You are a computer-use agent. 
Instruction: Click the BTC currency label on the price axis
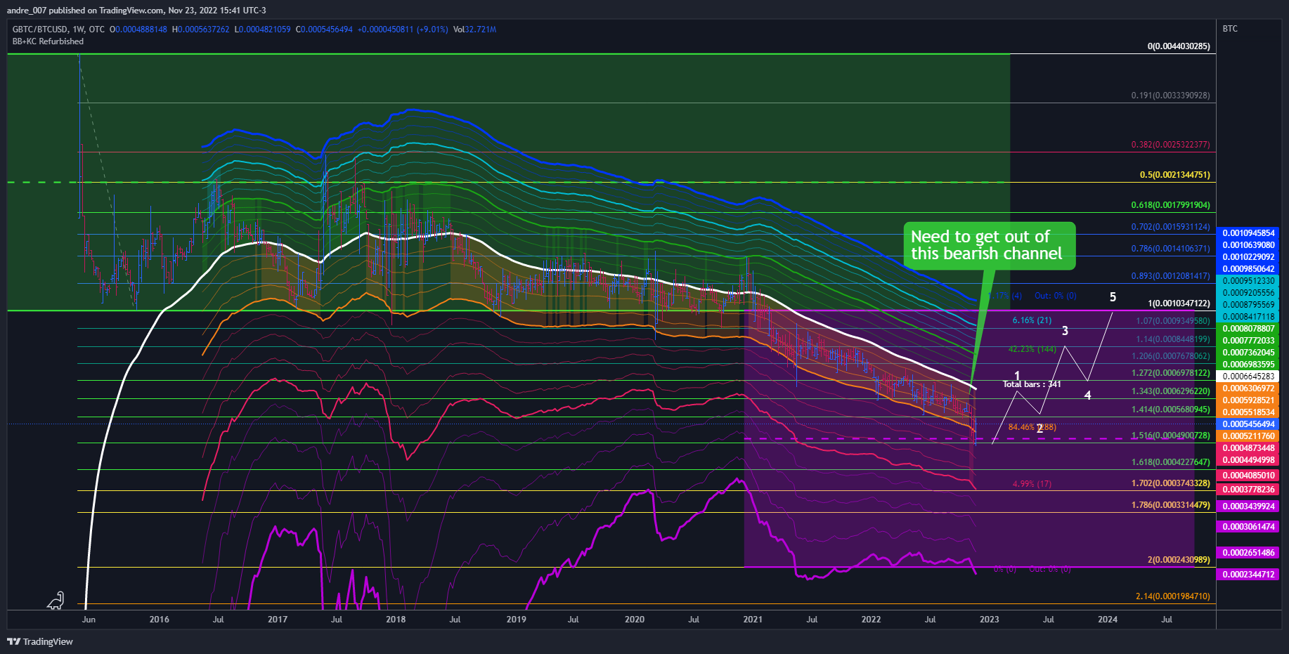(x=1230, y=29)
